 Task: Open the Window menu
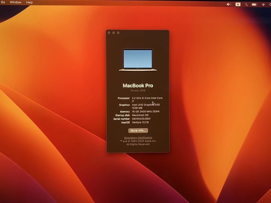pos(16,2)
